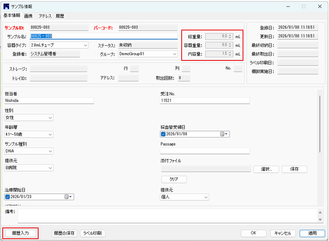Click the form area vertical scrollbar
Viewport: 329px width, 241px height.
320,123
